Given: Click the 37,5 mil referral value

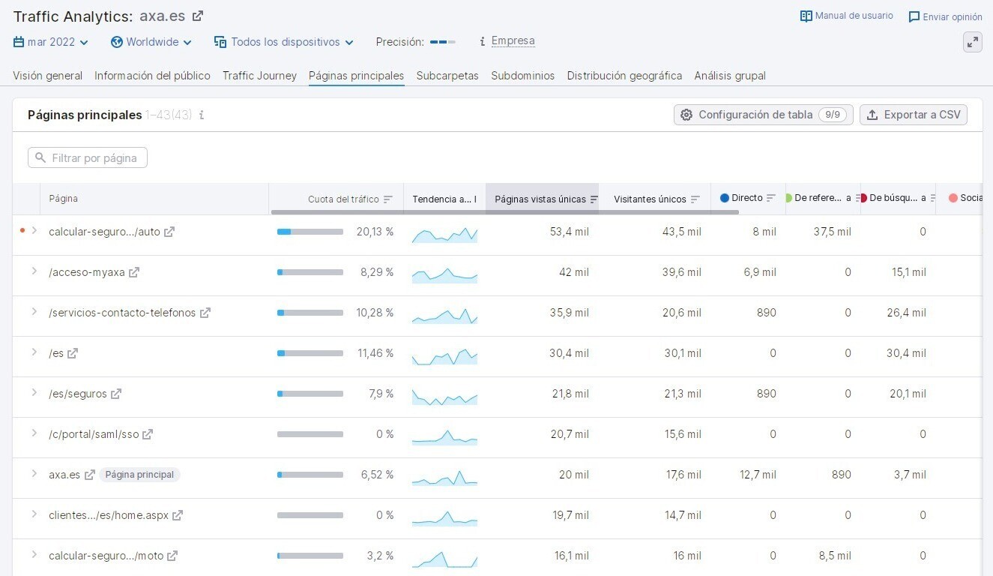Looking at the screenshot, I should tap(832, 232).
